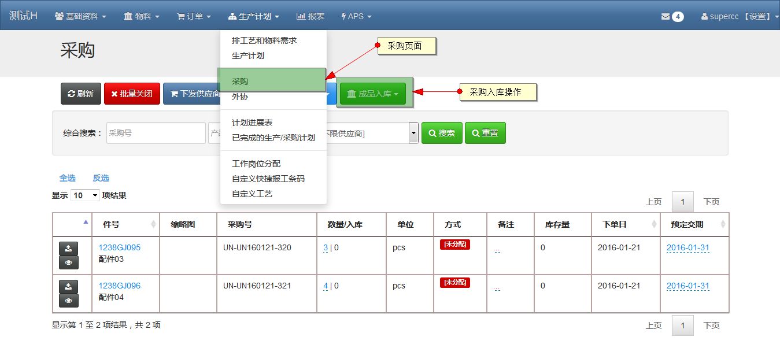
Task: Open delivery date 2016-01-31 of first row
Action: pyautogui.click(x=687, y=248)
